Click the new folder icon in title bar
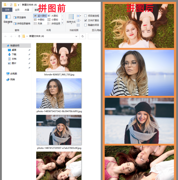Viewport: 178px width, 180px height. coord(15,5)
